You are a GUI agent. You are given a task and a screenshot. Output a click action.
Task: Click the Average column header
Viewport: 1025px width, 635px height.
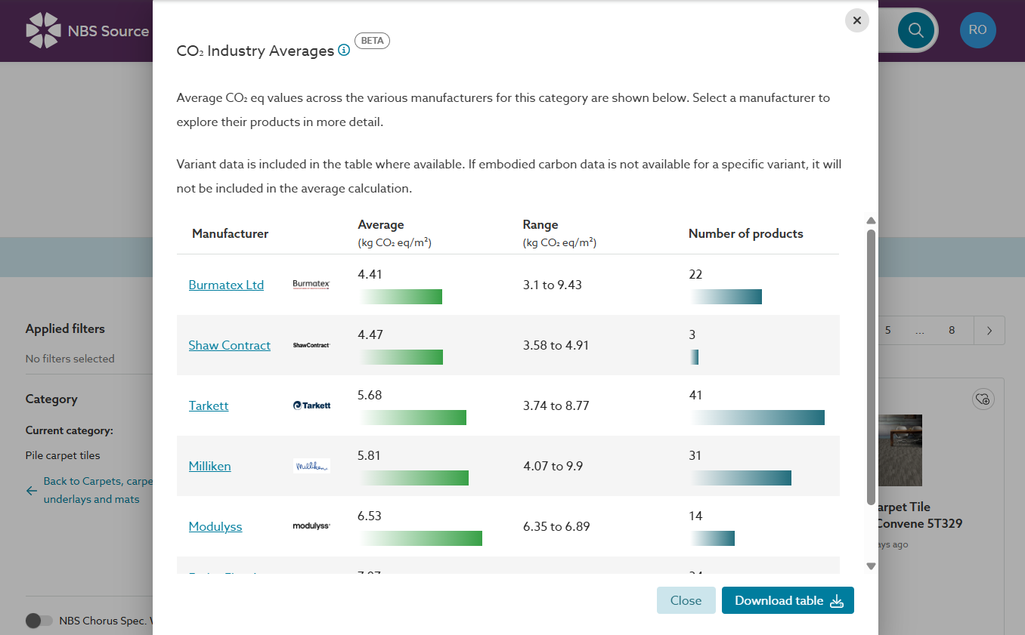coord(395,233)
